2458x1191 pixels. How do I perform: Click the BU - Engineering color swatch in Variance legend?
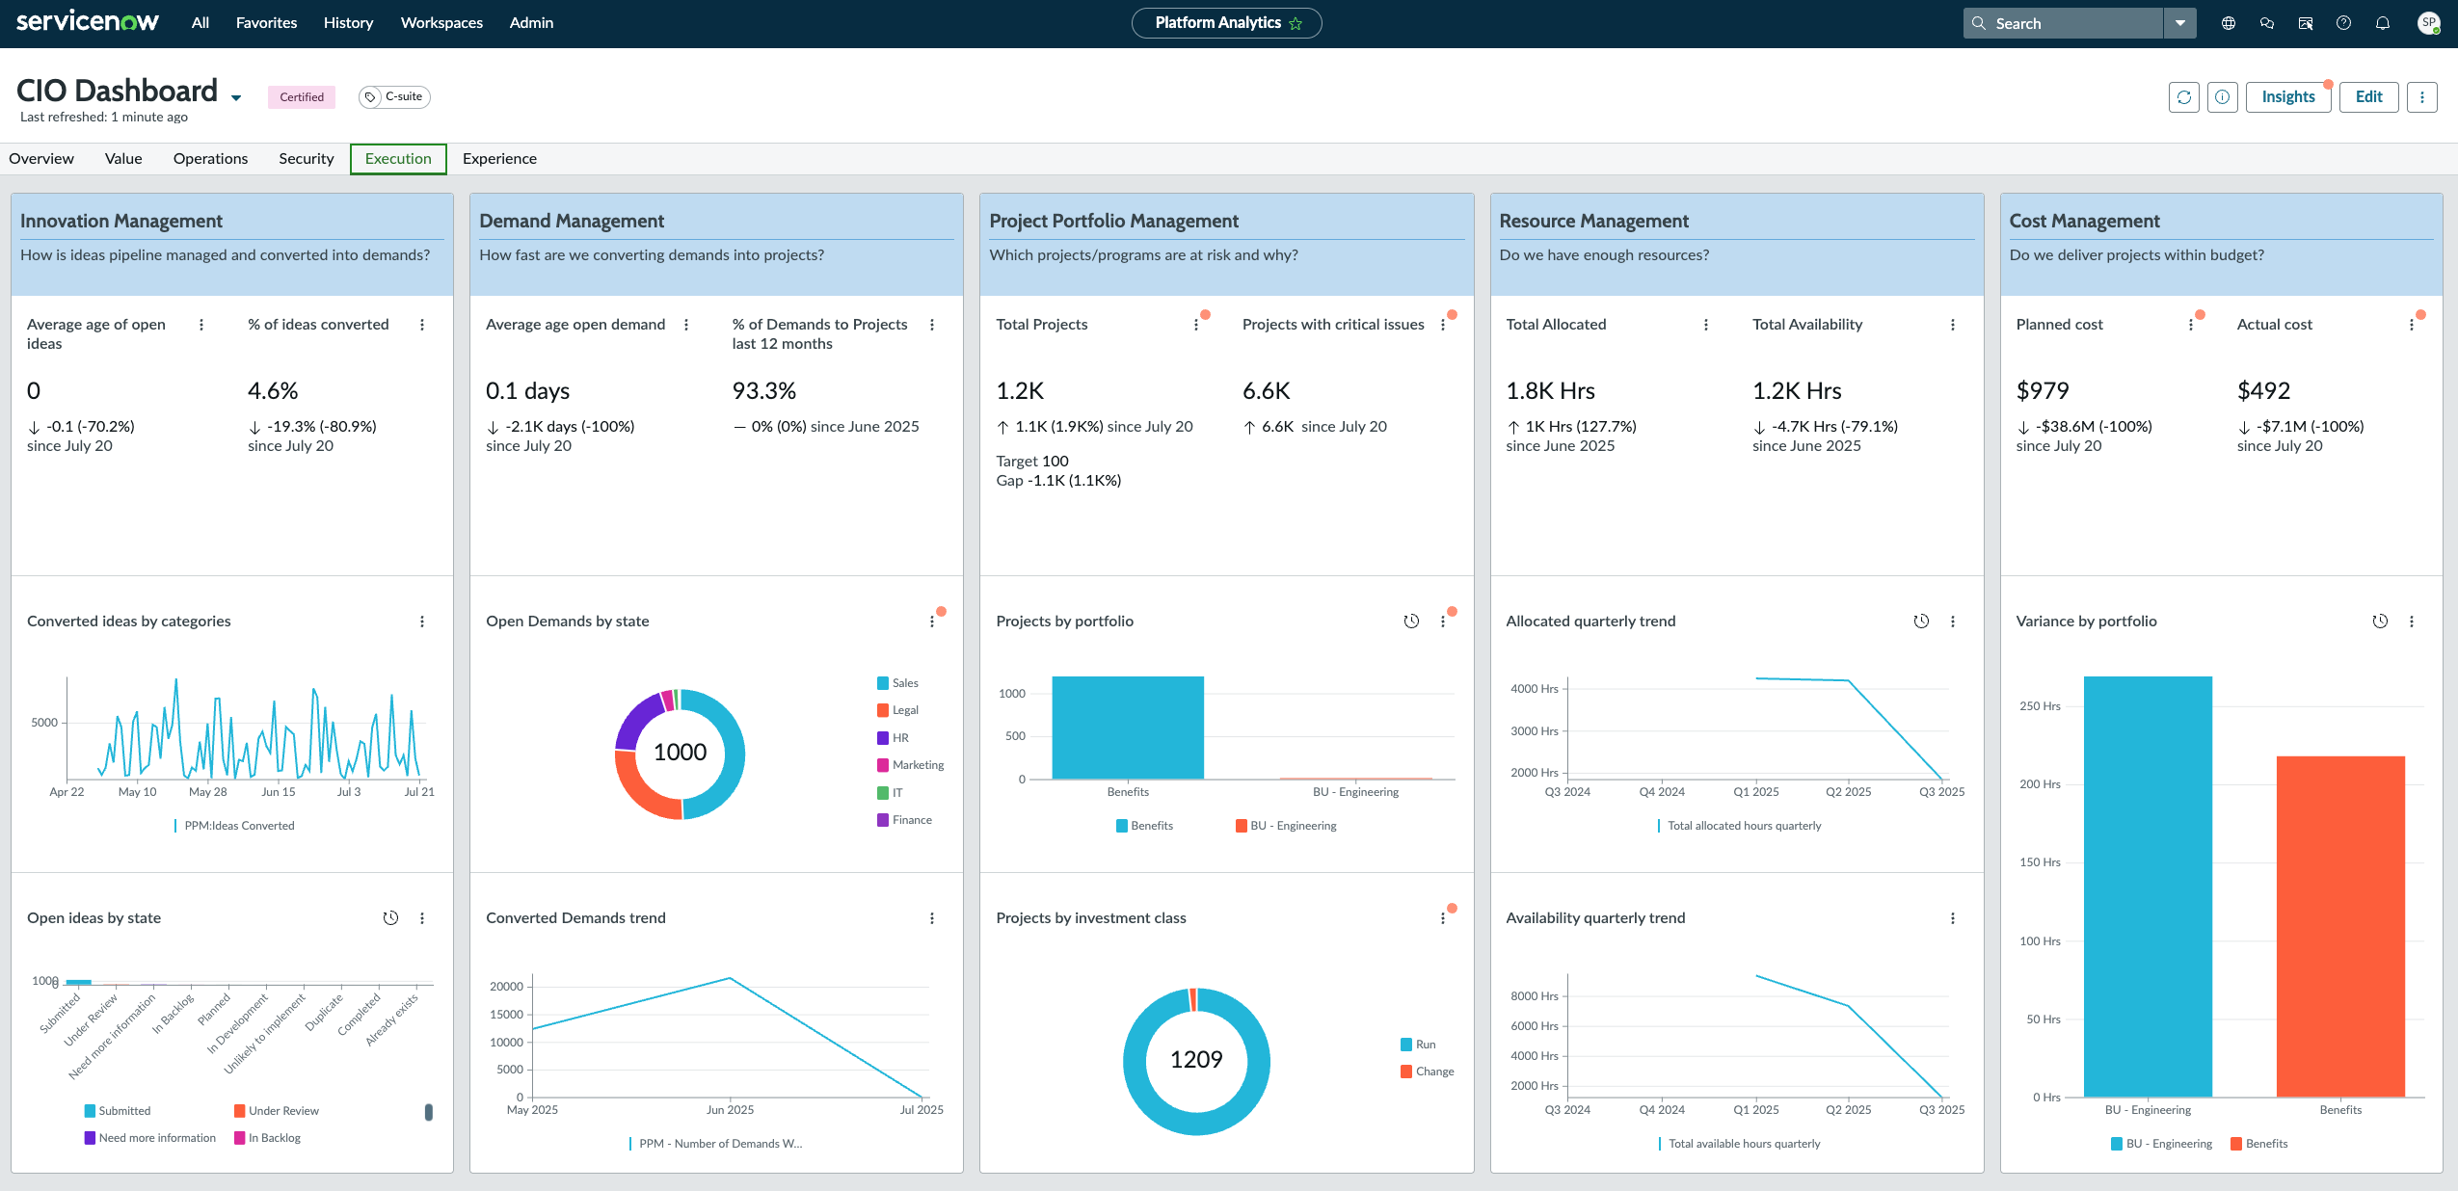(x=2117, y=1144)
